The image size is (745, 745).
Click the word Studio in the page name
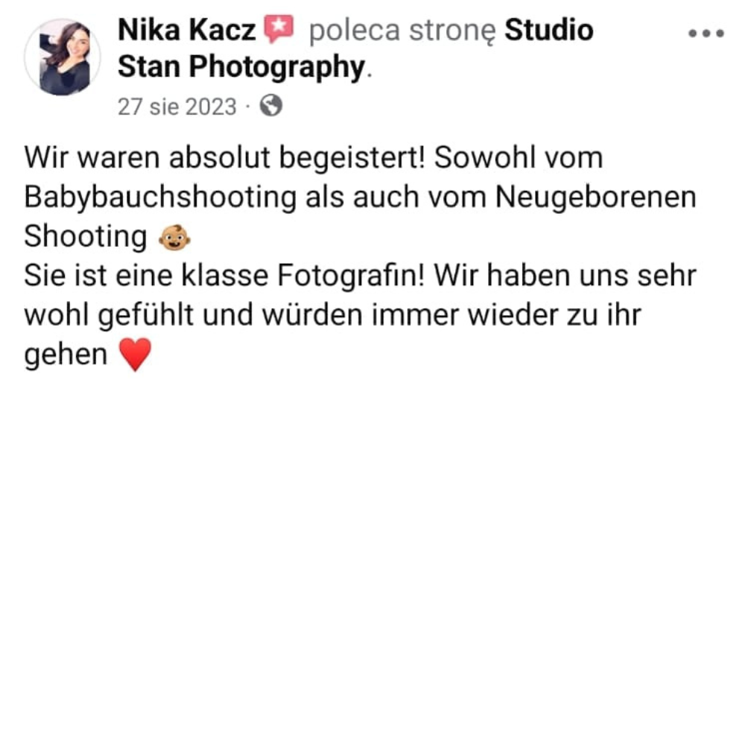tap(549, 30)
